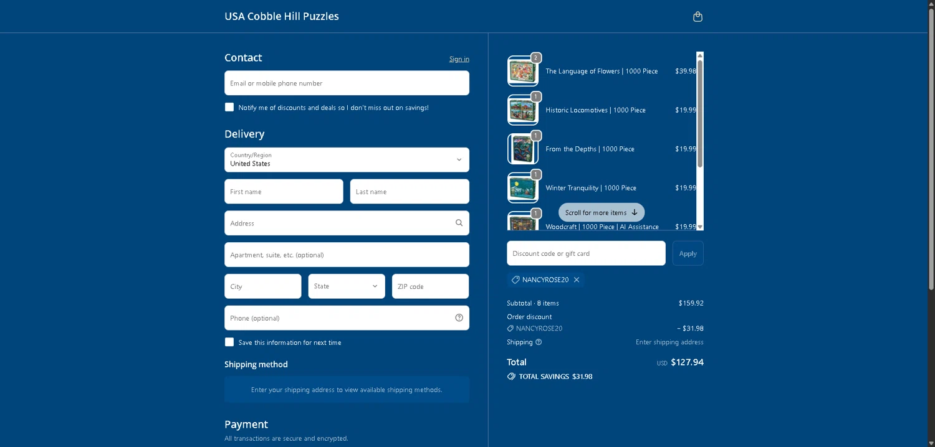935x447 pixels.
Task: Click the Historic Locomotives thumbnail
Action: pyautogui.click(x=523, y=110)
